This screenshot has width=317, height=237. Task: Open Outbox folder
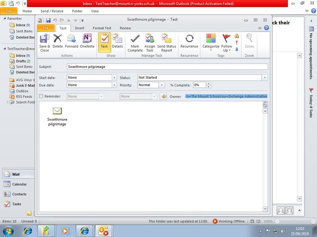coord(19,91)
